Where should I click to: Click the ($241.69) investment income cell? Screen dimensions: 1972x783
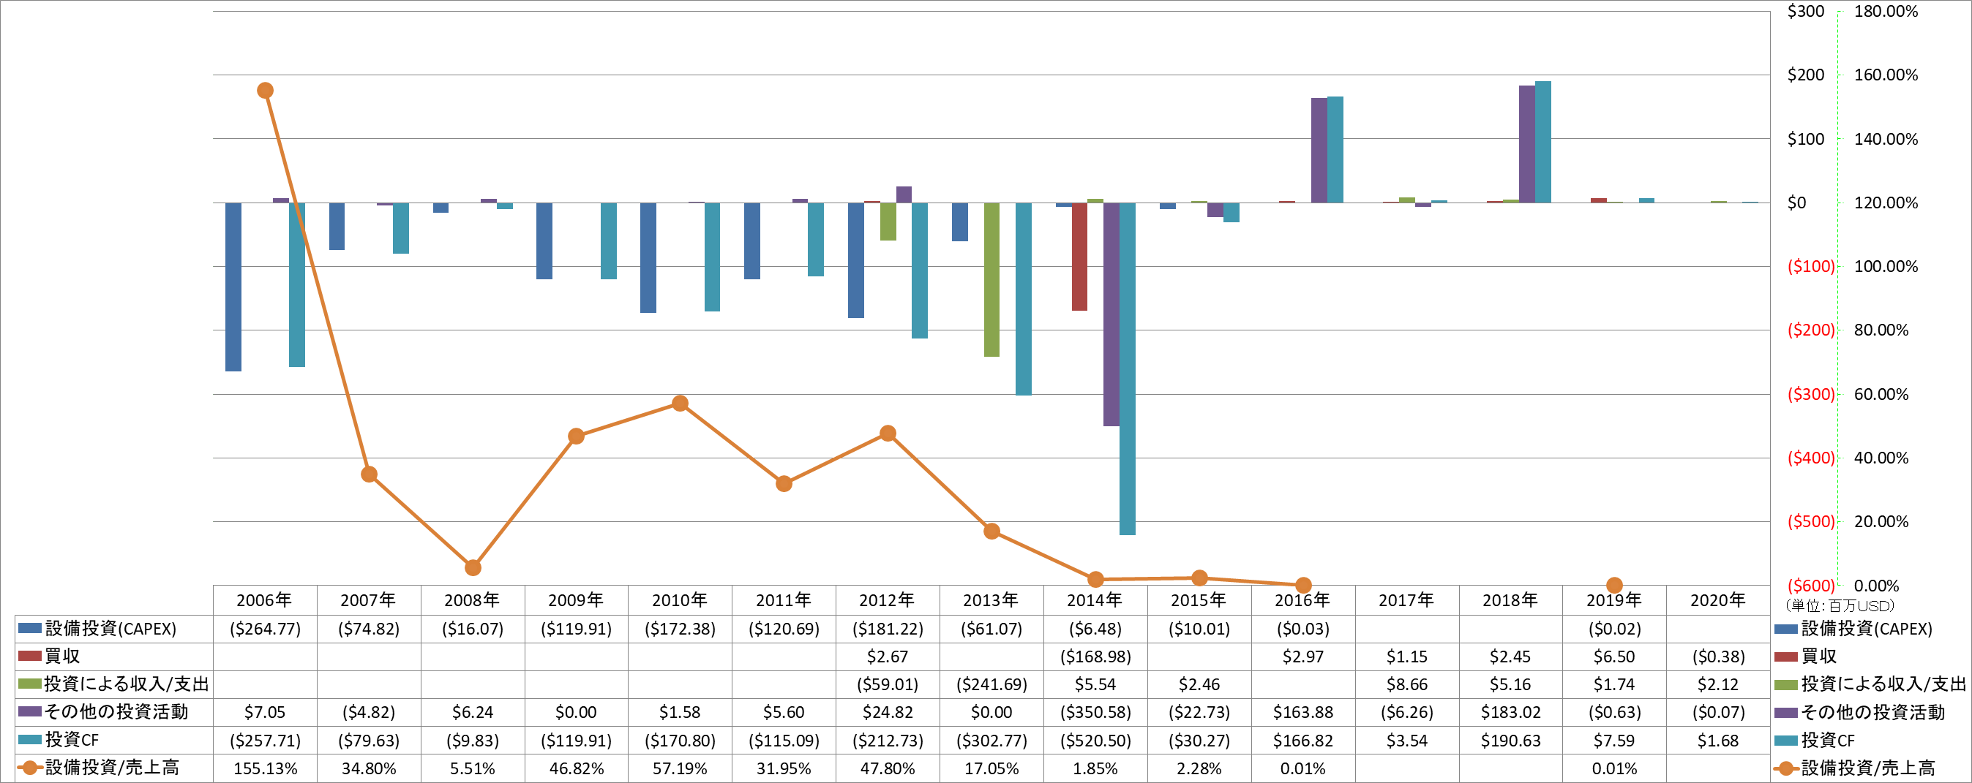tap(991, 684)
